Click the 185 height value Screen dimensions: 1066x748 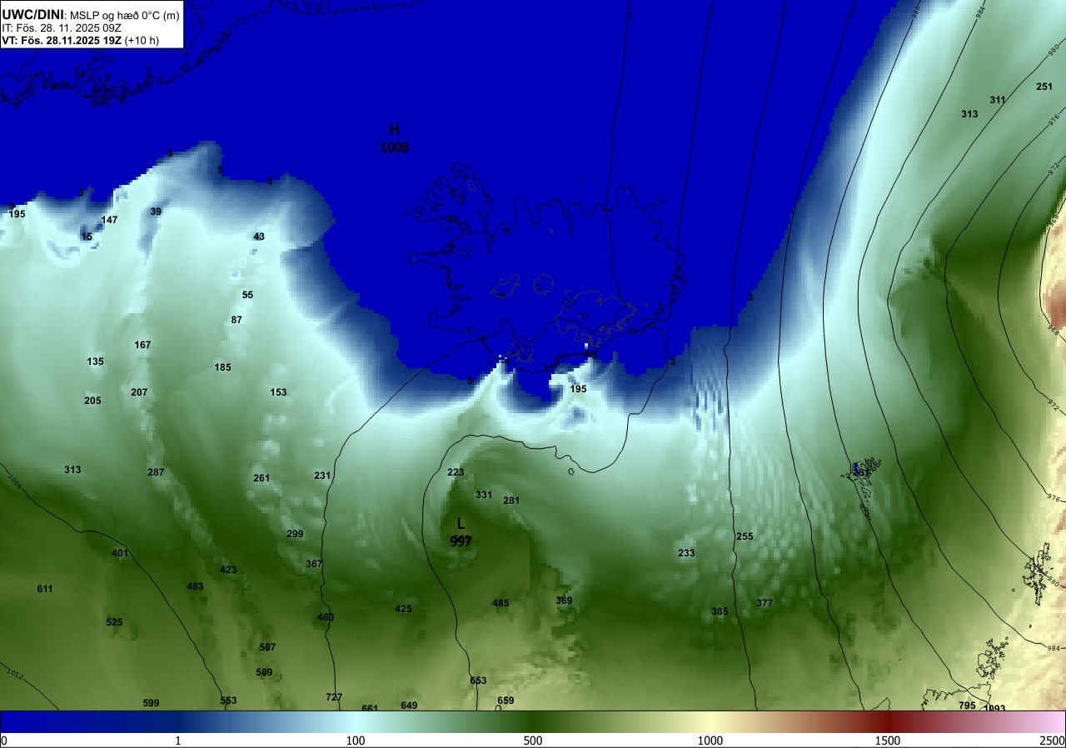[x=222, y=367]
